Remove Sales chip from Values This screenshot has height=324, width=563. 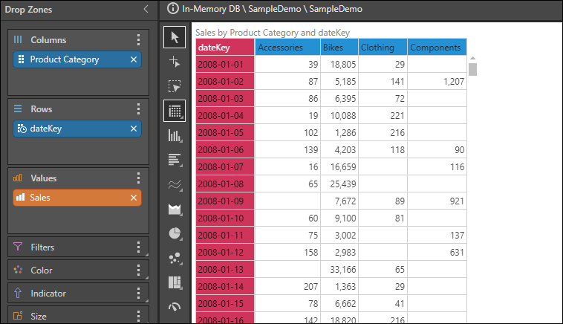tap(134, 198)
